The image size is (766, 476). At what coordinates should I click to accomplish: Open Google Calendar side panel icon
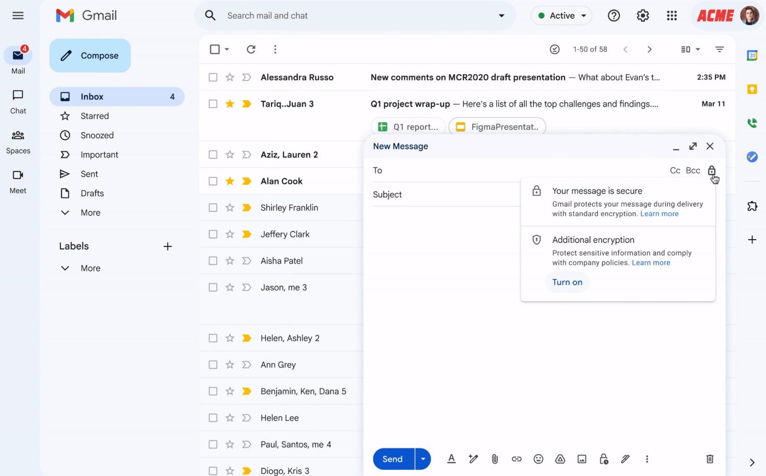click(x=752, y=55)
